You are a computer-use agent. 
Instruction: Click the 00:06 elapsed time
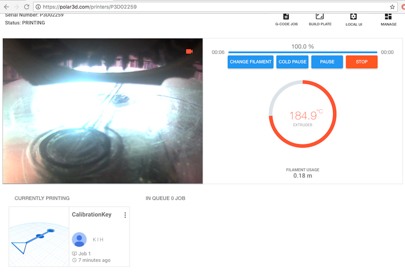click(218, 53)
